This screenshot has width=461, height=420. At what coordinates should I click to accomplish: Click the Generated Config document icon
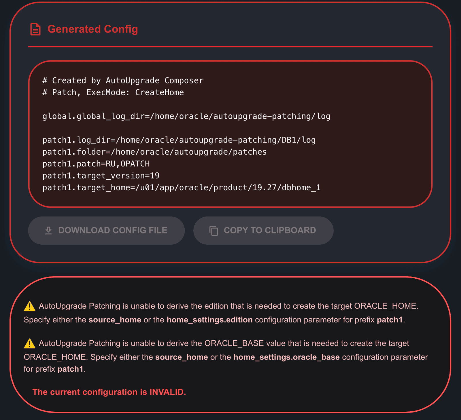[35, 29]
